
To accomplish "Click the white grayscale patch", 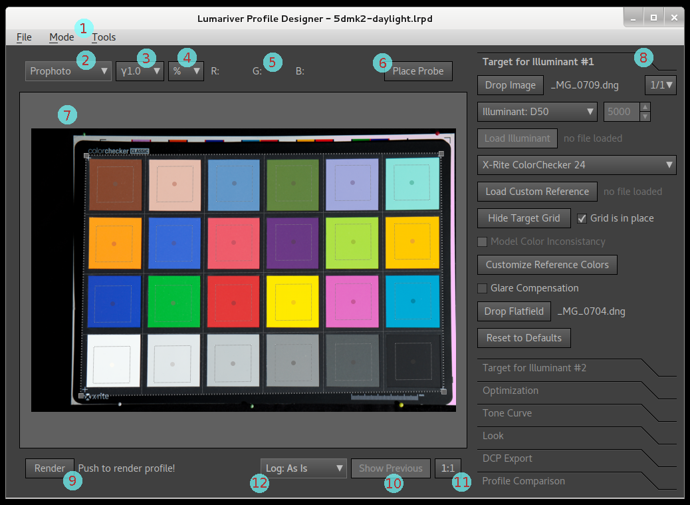I will (113, 361).
